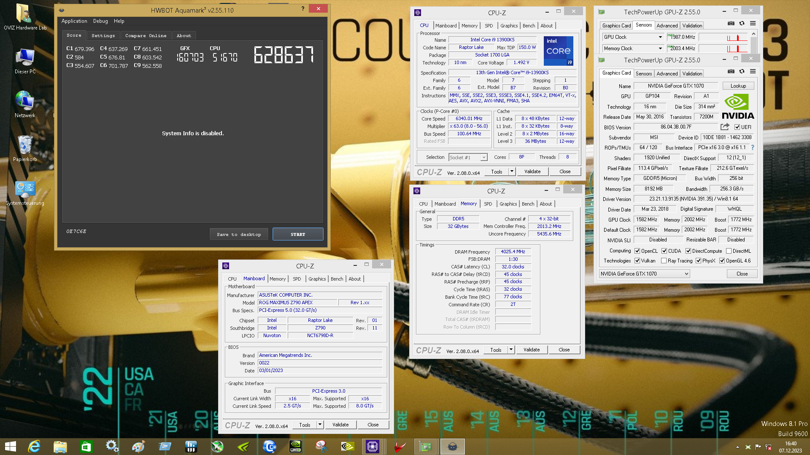Click BIOS export share icon in GPU-Z
This screenshot has height=455, width=810.
725,127
